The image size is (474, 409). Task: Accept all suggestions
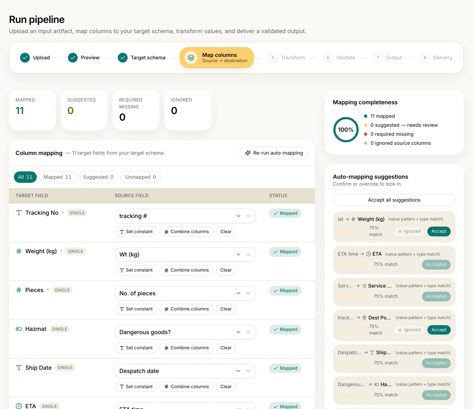(394, 200)
